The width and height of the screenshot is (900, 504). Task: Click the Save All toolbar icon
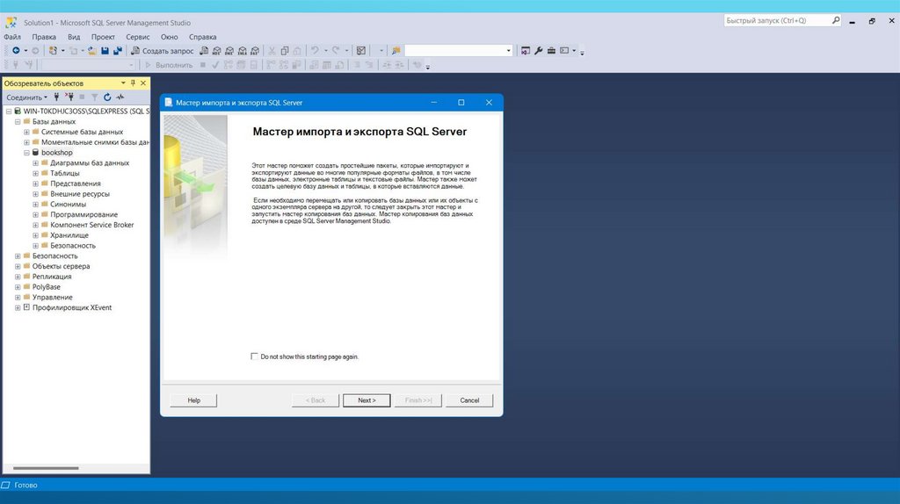118,50
